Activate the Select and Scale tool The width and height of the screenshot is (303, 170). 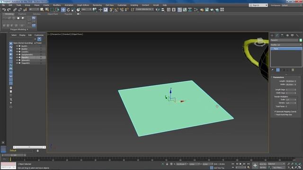pos(73,9)
